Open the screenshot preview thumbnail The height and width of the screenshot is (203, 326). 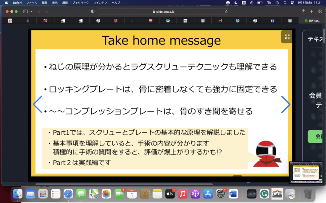(306, 172)
